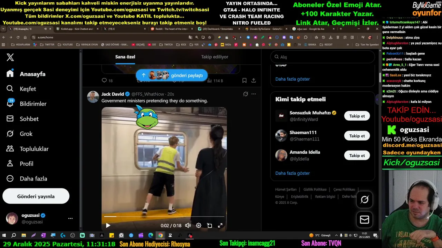The width and height of the screenshot is (442, 248).
Task: Open the Windows Start menu
Action: (4, 236)
